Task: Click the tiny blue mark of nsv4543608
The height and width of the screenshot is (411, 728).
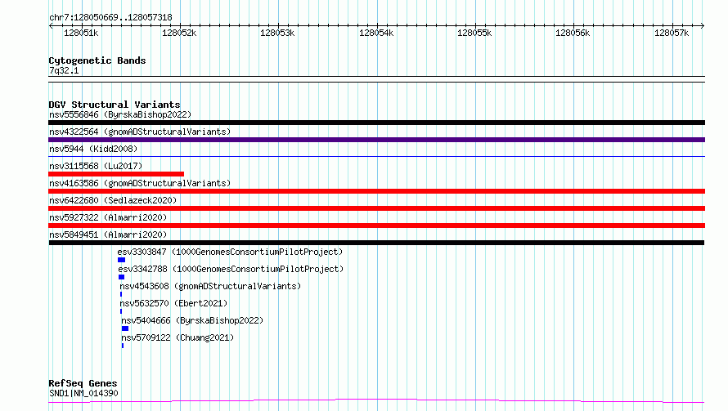Action: tap(121, 294)
